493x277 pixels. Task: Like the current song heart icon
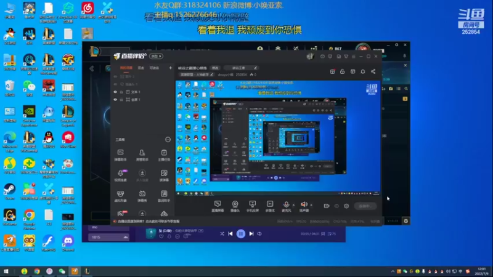click(161, 236)
